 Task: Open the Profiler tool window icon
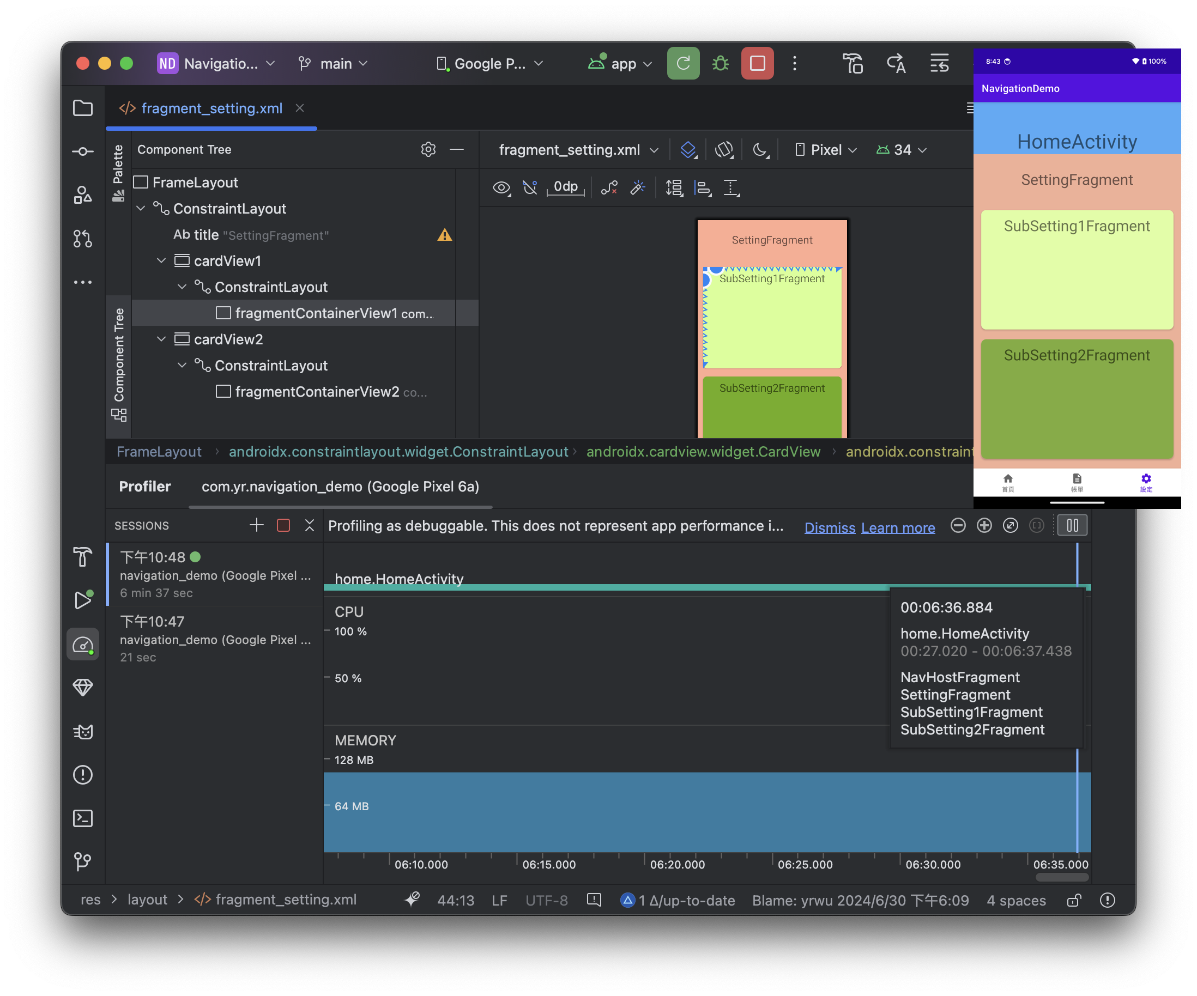(x=83, y=645)
